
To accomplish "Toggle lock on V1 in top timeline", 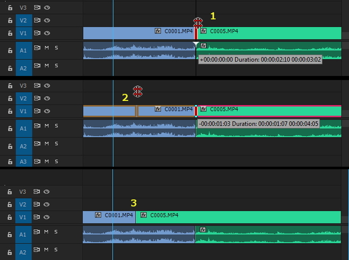I will pyautogui.click(x=10, y=33).
